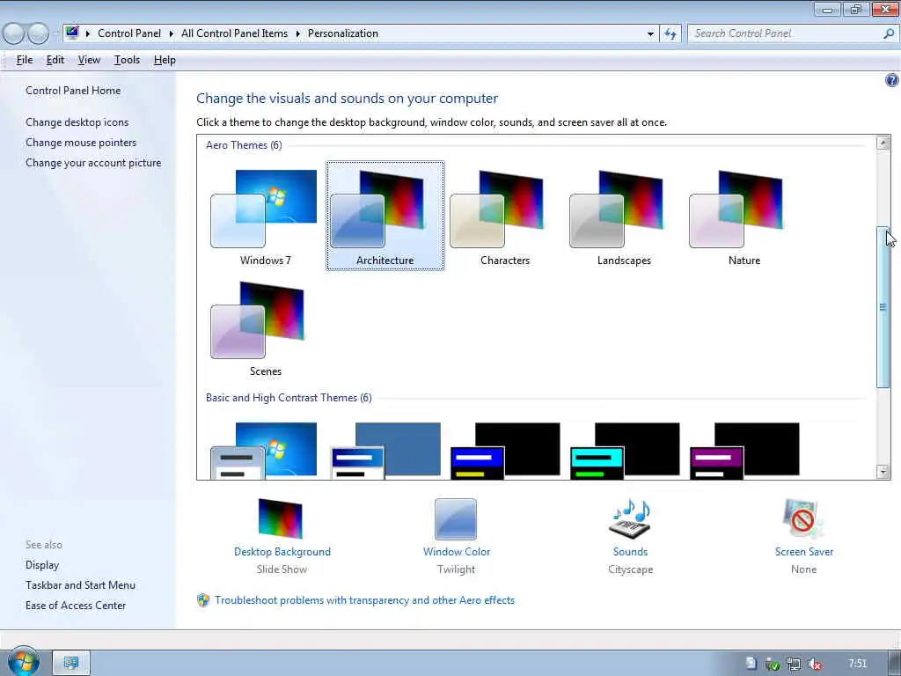Click the Personalization icon in the address bar
The height and width of the screenshot is (676, 901).
tap(72, 33)
